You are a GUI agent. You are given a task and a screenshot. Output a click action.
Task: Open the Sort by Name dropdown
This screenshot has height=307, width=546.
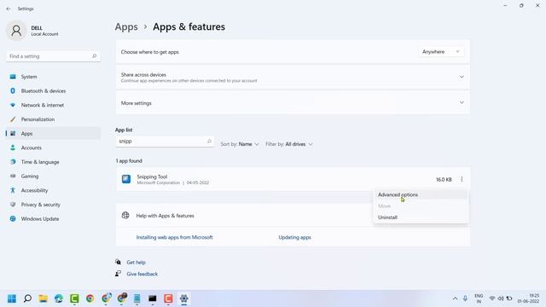pyautogui.click(x=240, y=144)
